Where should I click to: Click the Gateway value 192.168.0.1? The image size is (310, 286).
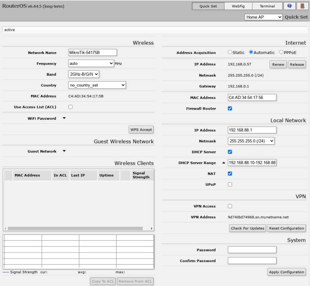point(238,86)
